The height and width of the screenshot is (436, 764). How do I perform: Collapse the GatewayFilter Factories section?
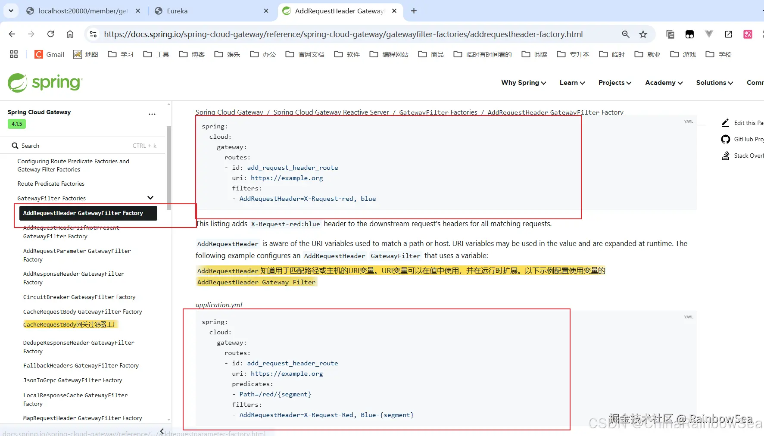(x=150, y=198)
